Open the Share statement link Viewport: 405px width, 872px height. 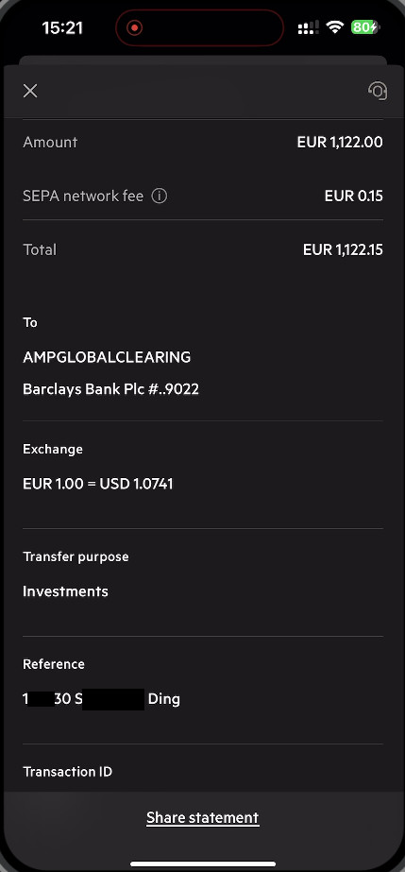[x=203, y=817]
